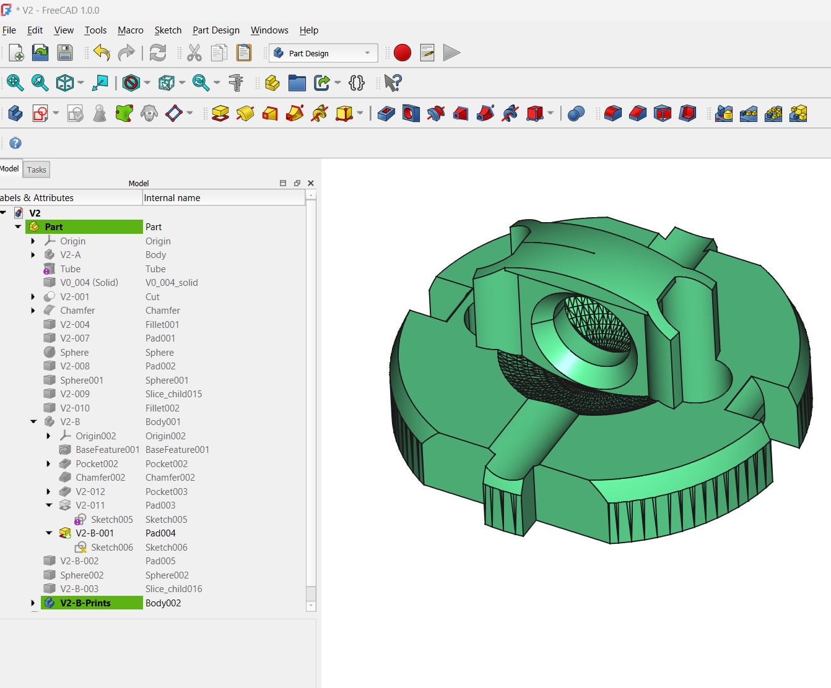Image resolution: width=831 pixels, height=688 pixels.
Task: Expand the V2-A body node
Action: (33, 255)
